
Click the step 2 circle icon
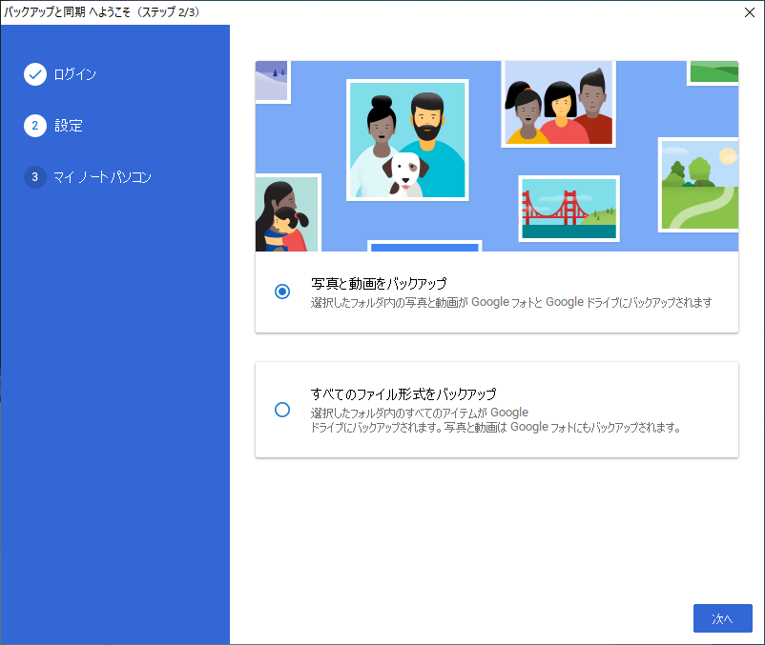pyautogui.click(x=35, y=126)
